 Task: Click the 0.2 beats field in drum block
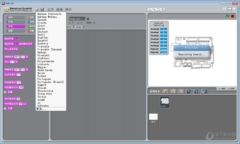tap(23, 57)
